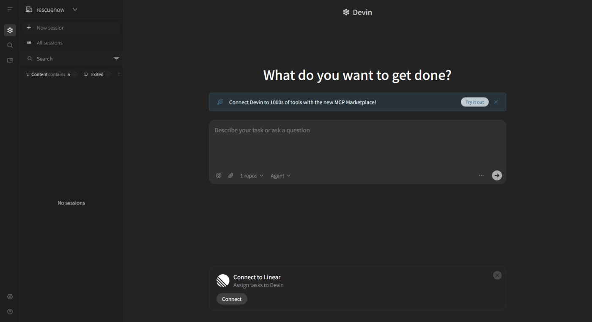Submit the task with the arrow button
The width and height of the screenshot is (592, 322).
[x=497, y=175]
